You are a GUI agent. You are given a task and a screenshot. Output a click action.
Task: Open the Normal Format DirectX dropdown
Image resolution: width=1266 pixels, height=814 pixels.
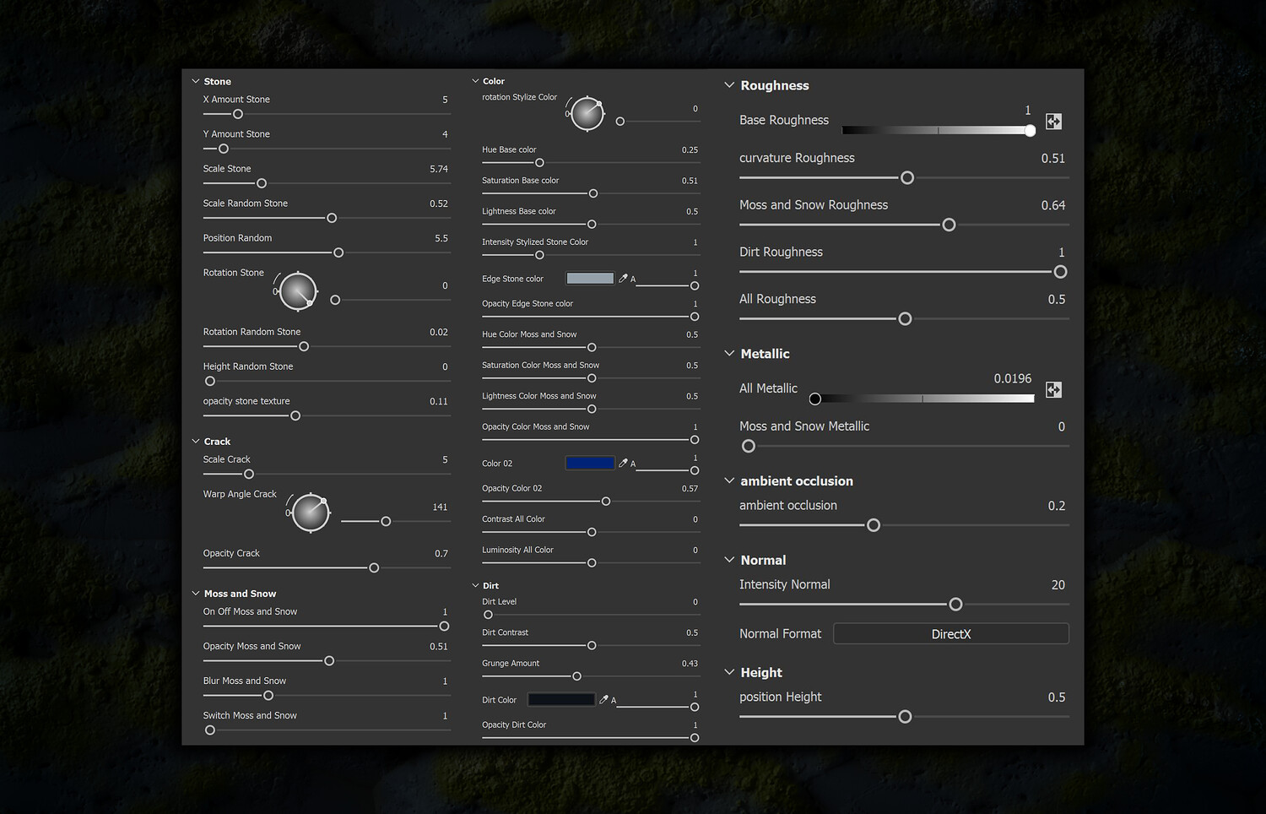pyautogui.click(x=951, y=634)
